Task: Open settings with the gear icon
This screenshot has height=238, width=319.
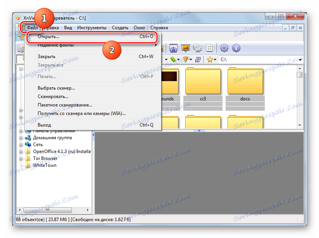Action: (224, 48)
